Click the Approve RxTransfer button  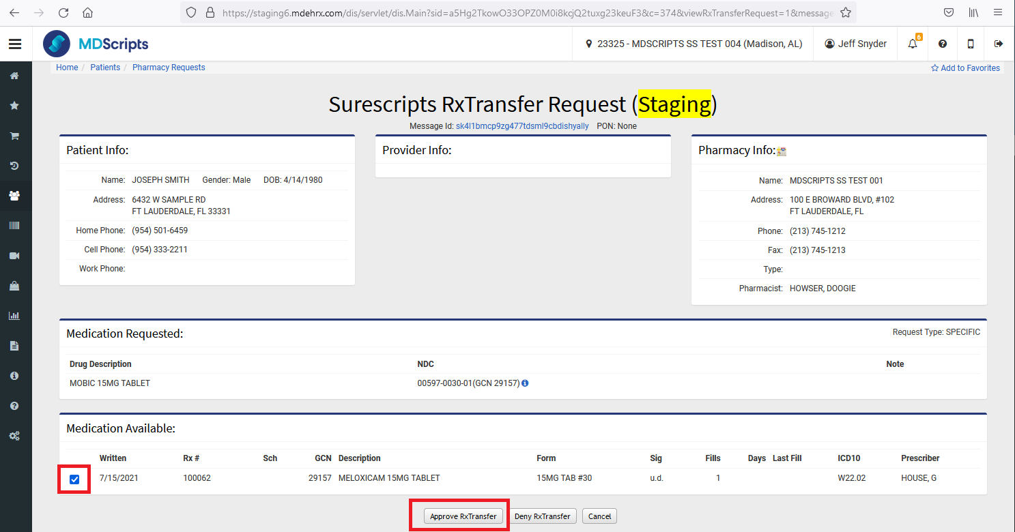(463, 516)
